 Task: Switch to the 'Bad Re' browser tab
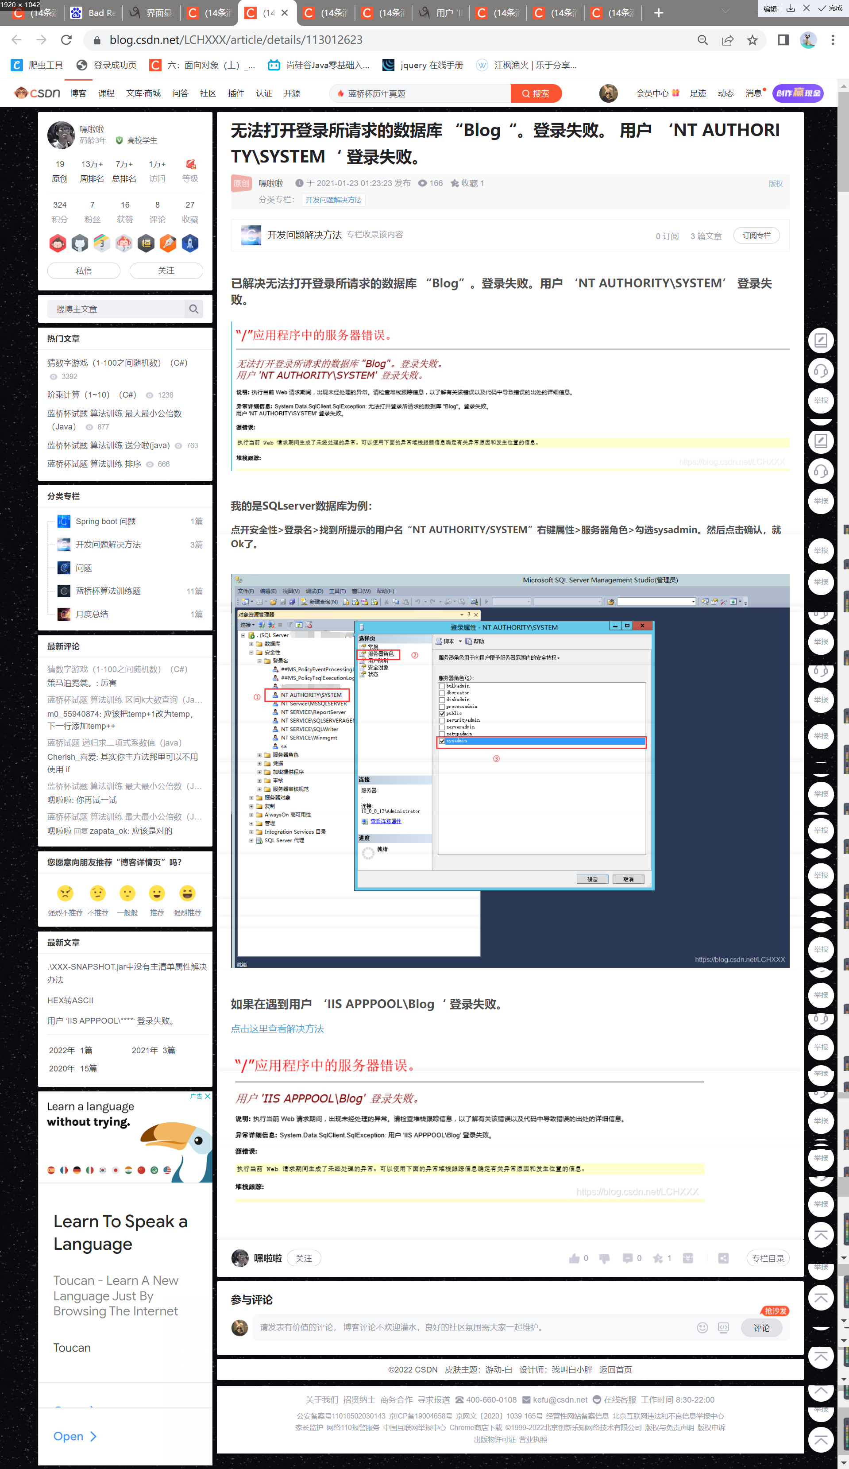tap(93, 13)
